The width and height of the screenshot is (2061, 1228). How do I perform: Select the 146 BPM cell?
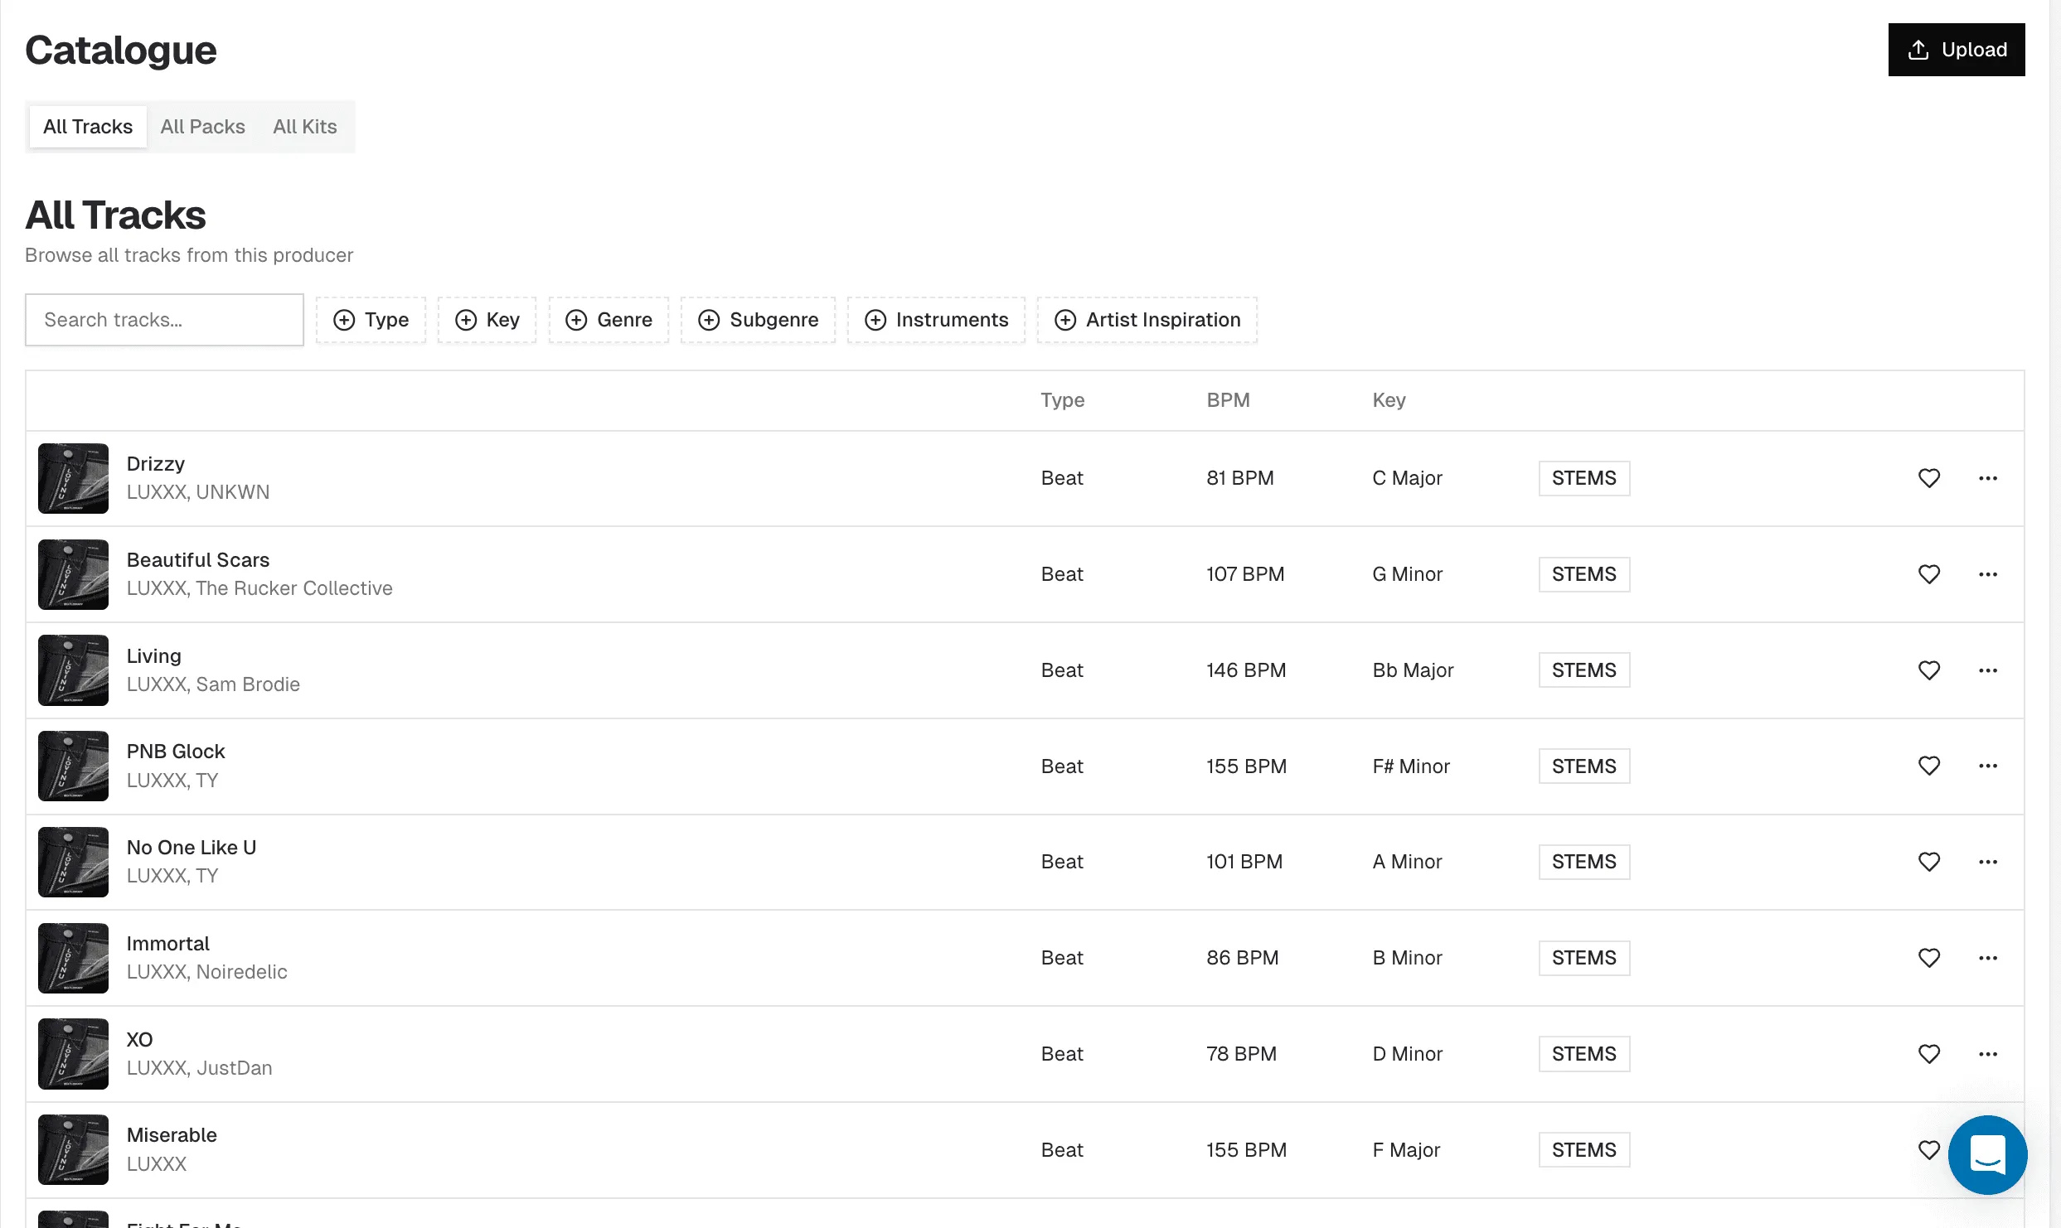(1246, 670)
